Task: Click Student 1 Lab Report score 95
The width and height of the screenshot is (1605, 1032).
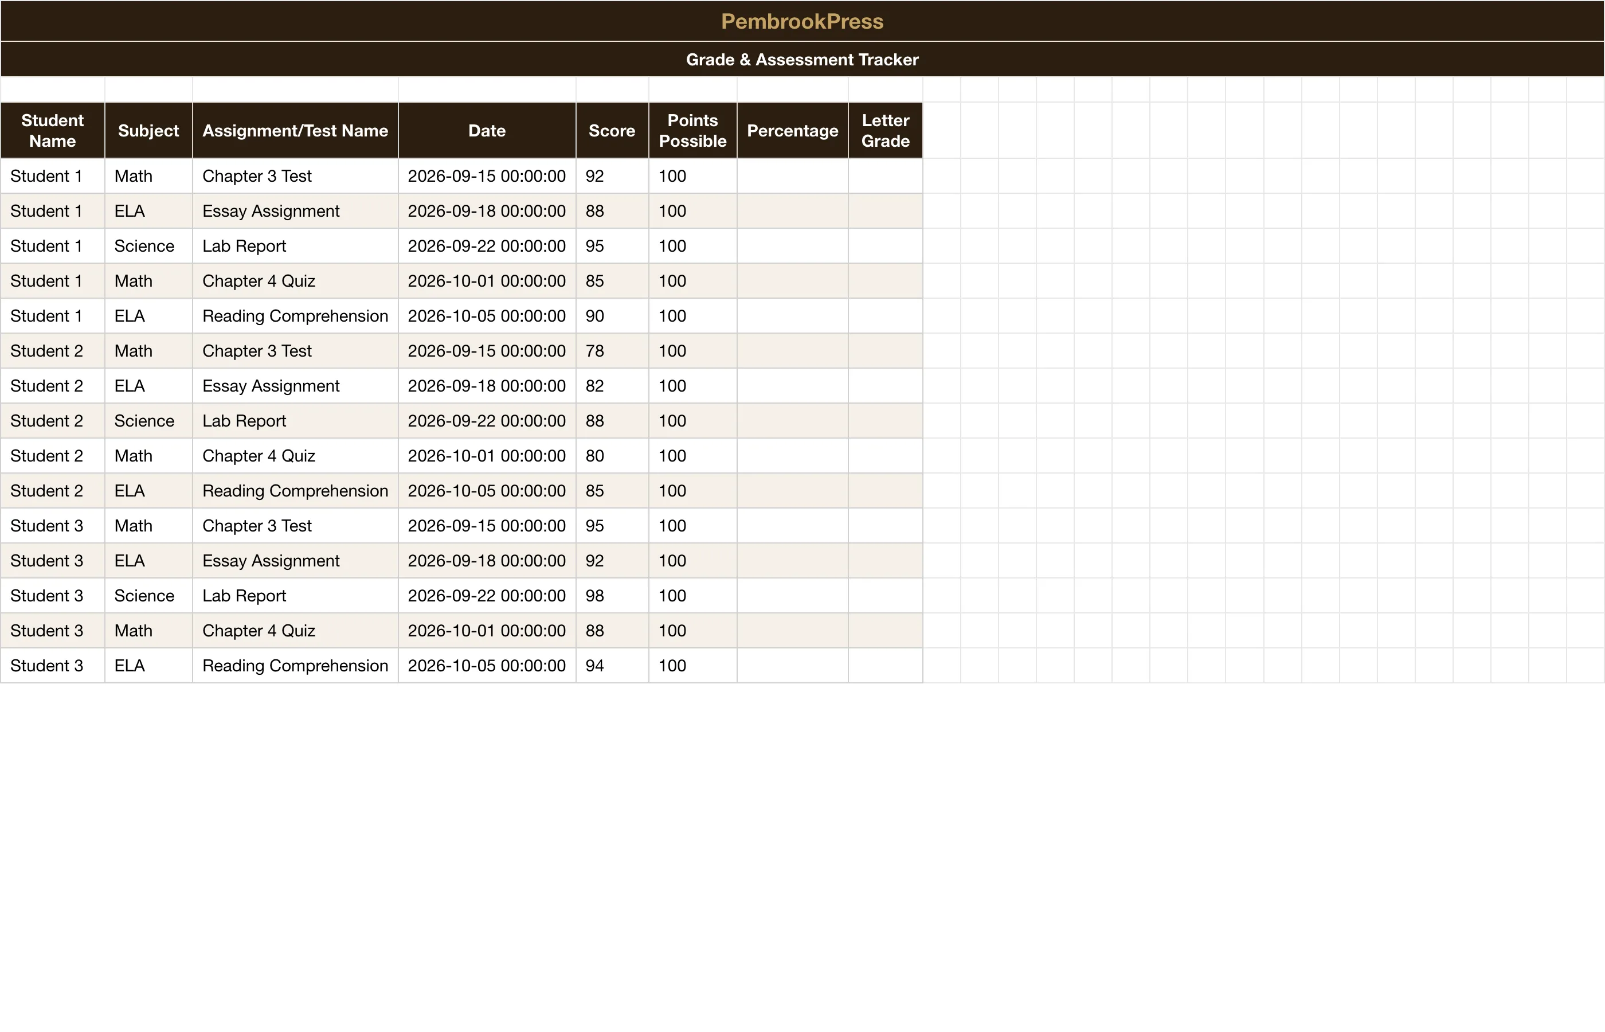Action: 612,246
